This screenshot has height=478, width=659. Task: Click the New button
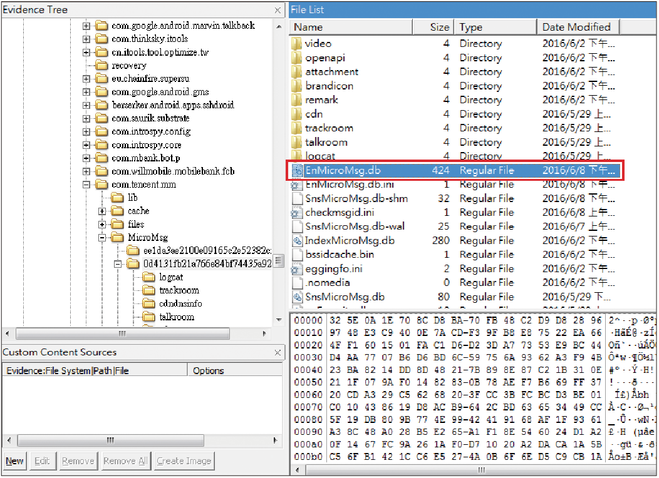(15, 461)
